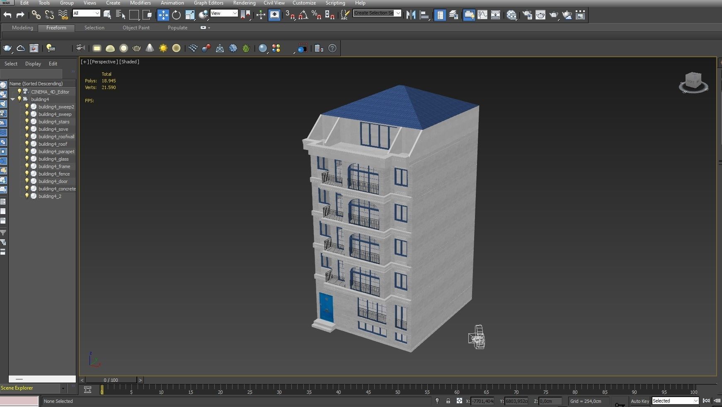This screenshot has height=407, width=722.
Task: Click the Redo arrow icon
Action: [x=20, y=15]
